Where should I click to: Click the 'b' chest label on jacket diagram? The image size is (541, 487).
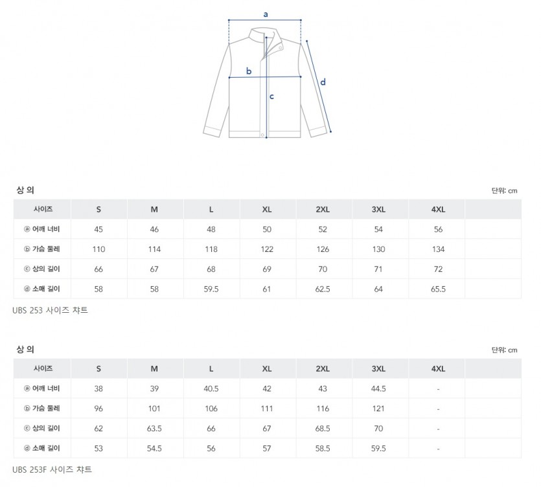coord(249,71)
